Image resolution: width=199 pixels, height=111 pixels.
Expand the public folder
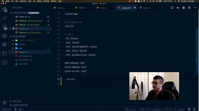coord(13,44)
